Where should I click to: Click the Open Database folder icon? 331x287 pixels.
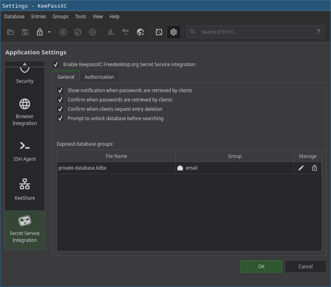11,32
